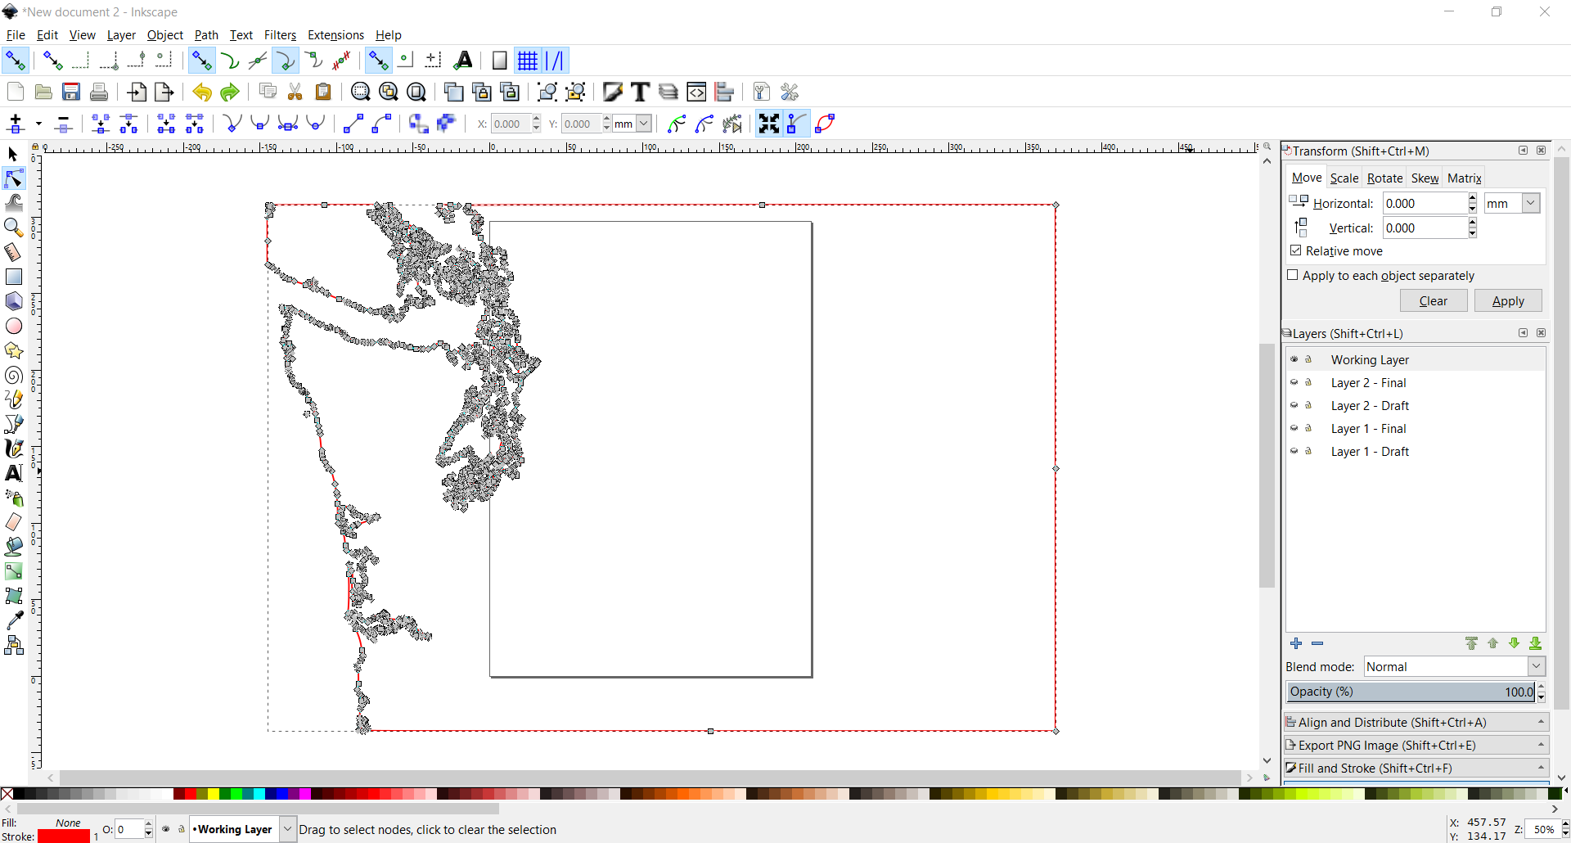This screenshot has height=843, width=1571.
Task: Select the Zoom tool in toolbox
Action: pyautogui.click(x=14, y=228)
